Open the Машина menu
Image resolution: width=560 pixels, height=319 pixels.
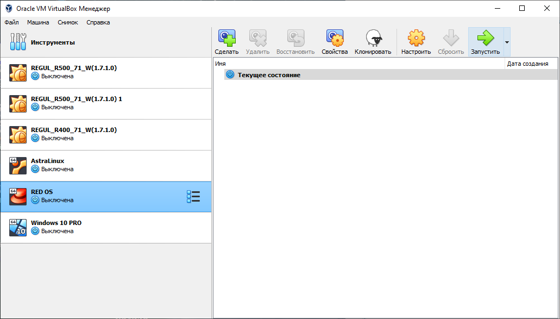[x=38, y=22]
